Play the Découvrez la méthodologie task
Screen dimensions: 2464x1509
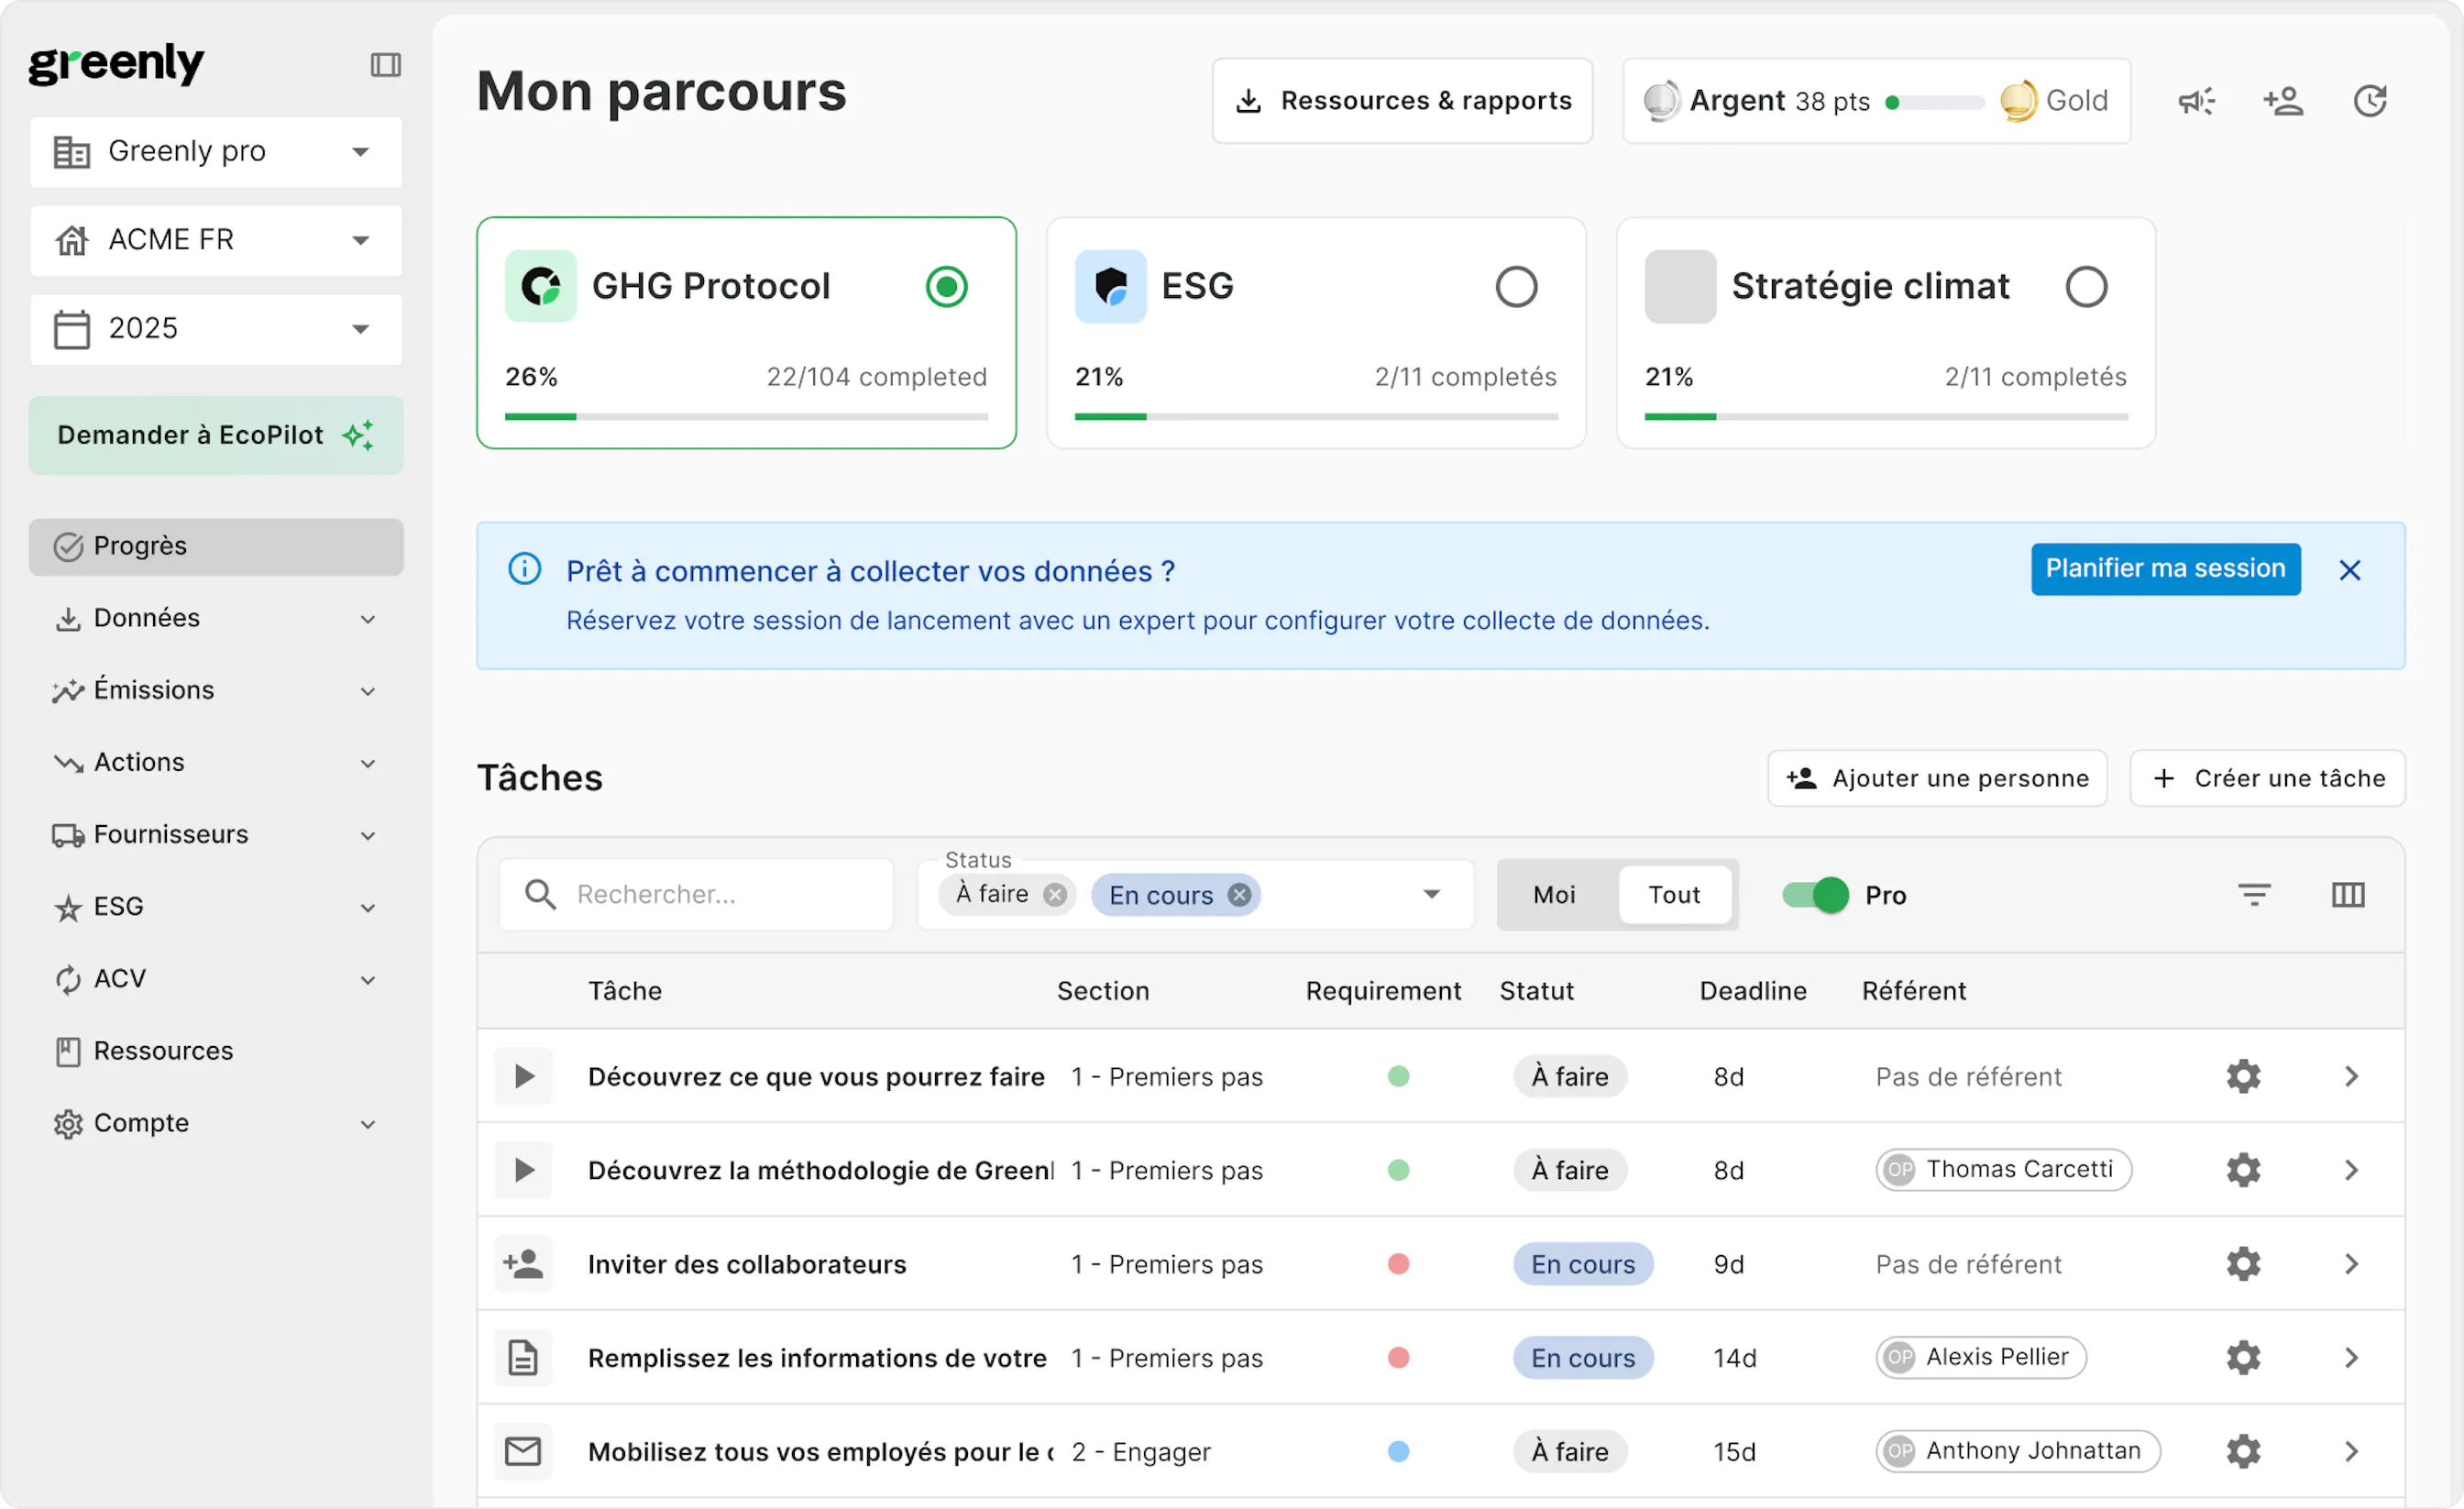523,1169
